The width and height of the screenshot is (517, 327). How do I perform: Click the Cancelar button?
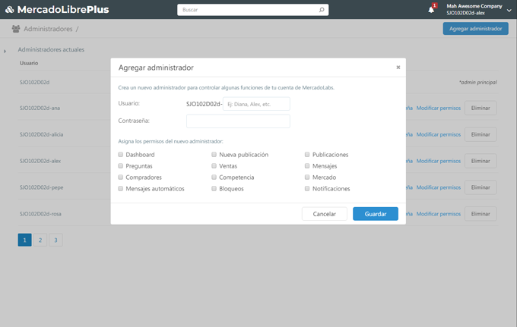tap(324, 214)
